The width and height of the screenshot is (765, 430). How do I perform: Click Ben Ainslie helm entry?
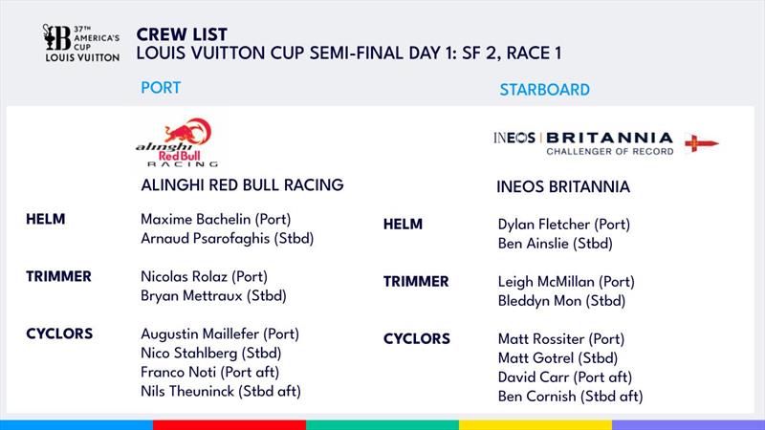coord(556,244)
